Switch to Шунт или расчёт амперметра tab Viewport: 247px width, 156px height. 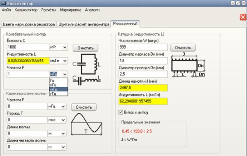[84, 24]
